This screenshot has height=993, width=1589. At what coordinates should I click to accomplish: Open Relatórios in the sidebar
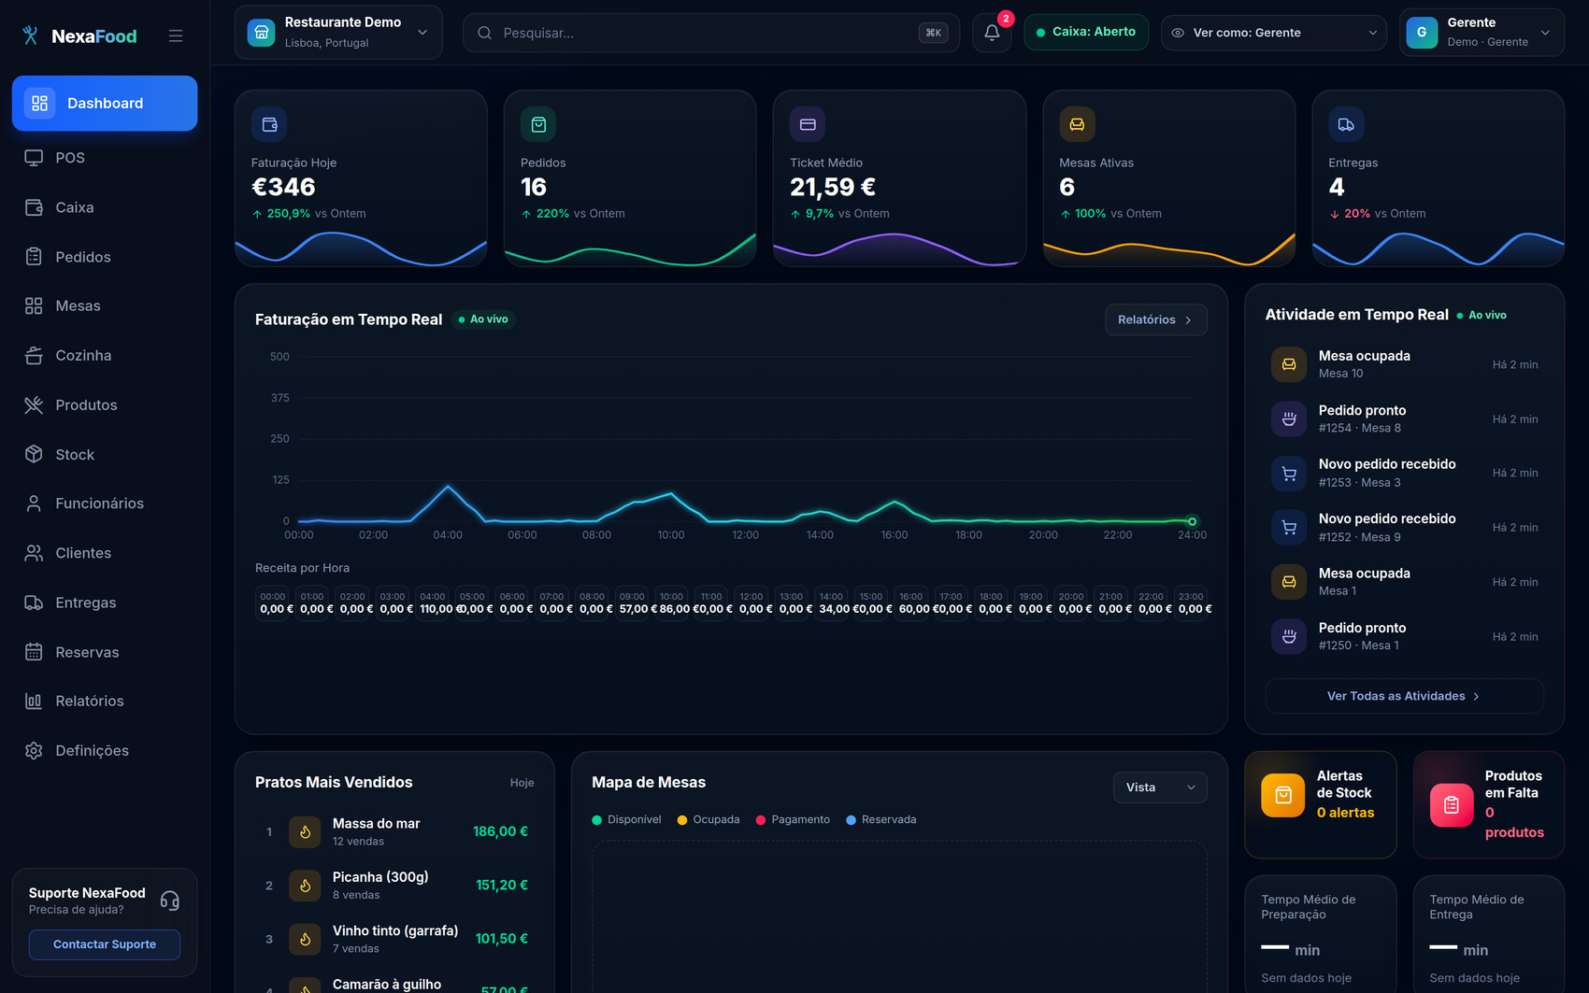click(x=105, y=701)
